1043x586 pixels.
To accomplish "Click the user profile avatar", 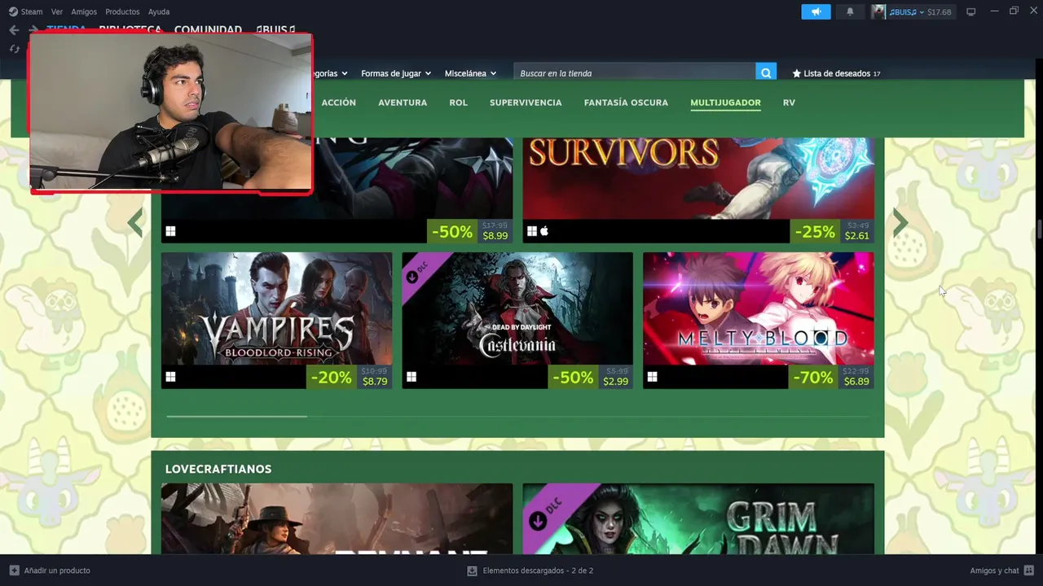I will click(878, 11).
